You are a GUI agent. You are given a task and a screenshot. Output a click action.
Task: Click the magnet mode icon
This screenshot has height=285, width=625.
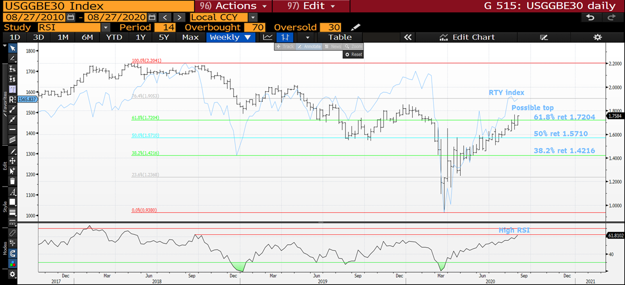coord(13,253)
